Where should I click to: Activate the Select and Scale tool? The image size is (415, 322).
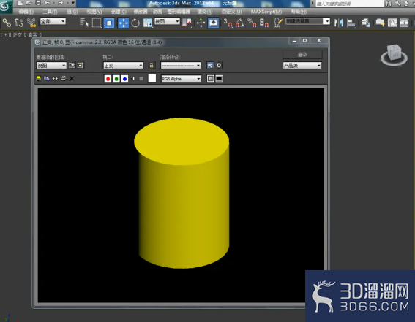tap(147, 23)
